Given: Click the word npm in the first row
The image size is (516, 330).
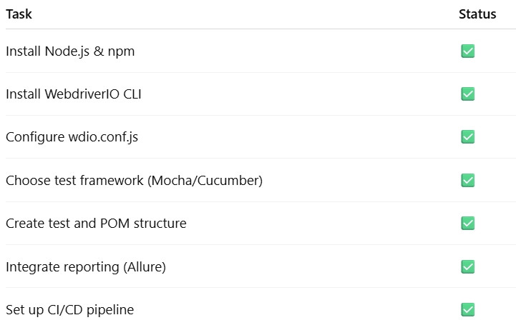Looking at the screenshot, I should 121,53.
